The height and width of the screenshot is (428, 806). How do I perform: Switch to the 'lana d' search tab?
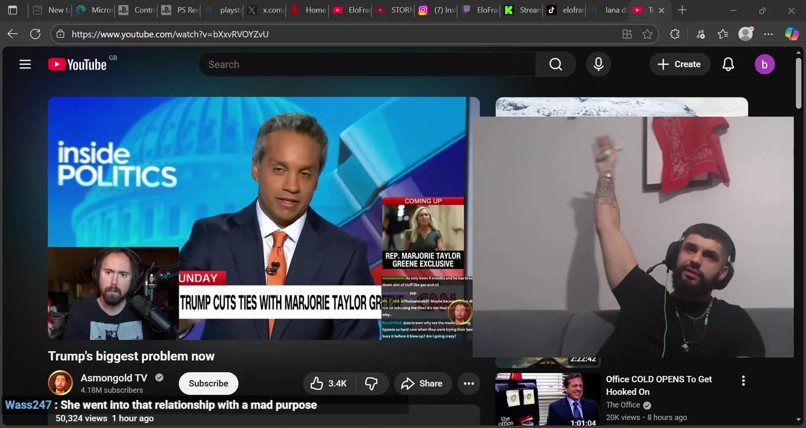click(x=609, y=10)
